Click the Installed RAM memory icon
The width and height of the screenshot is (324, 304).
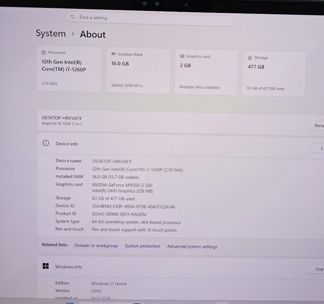(x=113, y=54)
